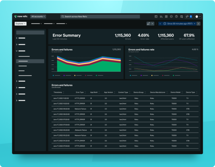Open the Explorer dropdown
Image resolution: width=215 pixels, height=167 pixels.
(x=20, y=24)
